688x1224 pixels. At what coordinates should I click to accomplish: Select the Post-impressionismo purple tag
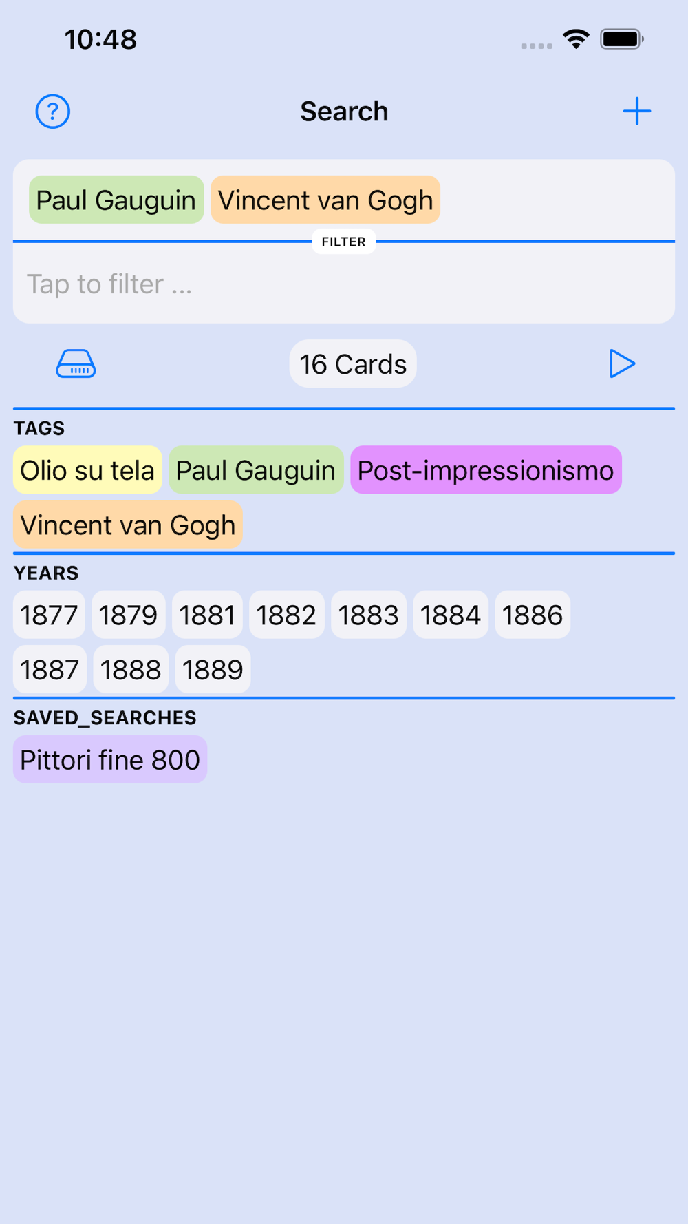pos(486,470)
